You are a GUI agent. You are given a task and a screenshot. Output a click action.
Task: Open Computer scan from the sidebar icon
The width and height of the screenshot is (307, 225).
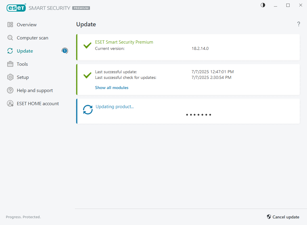click(10, 38)
